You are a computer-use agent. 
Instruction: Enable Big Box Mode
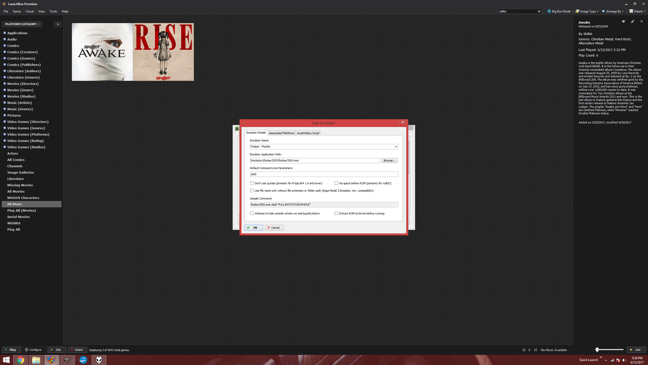click(x=559, y=11)
